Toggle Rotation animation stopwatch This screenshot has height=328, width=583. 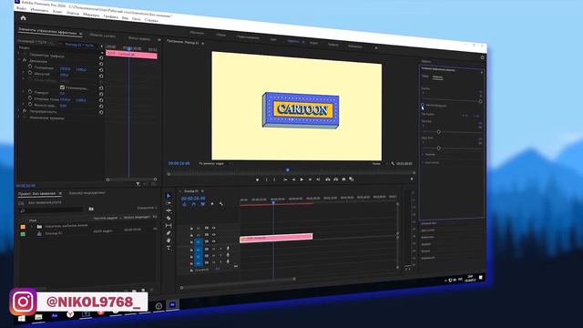click(30, 91)
